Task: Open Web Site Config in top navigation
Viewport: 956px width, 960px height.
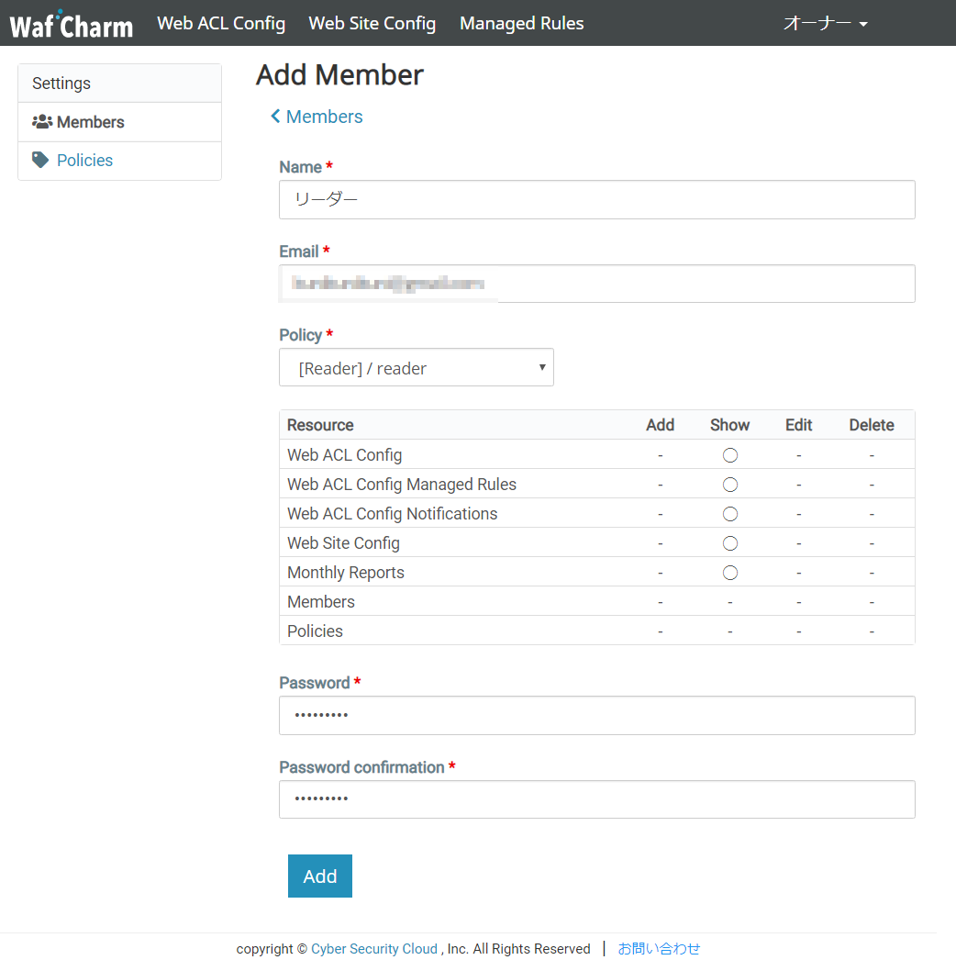Action: [372, 24]
